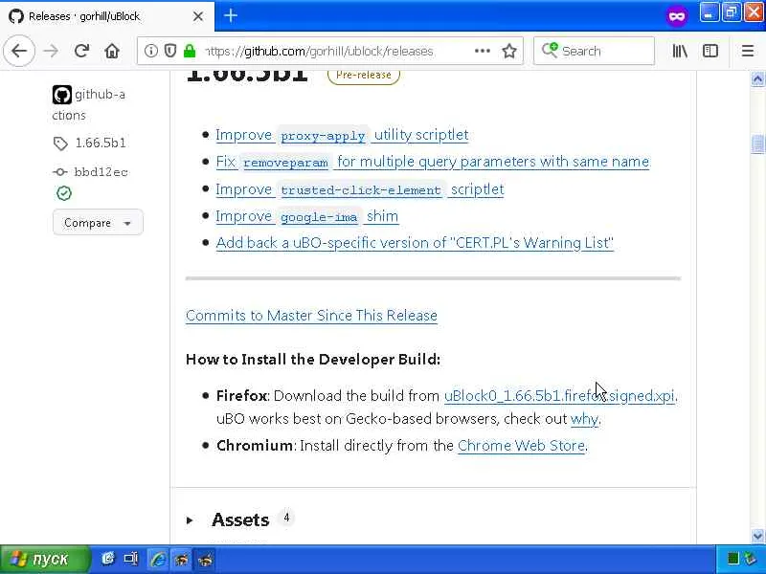The image size is (766, 574).
Task: Open Commits to Master Since This Release
Action: (312, 316)
